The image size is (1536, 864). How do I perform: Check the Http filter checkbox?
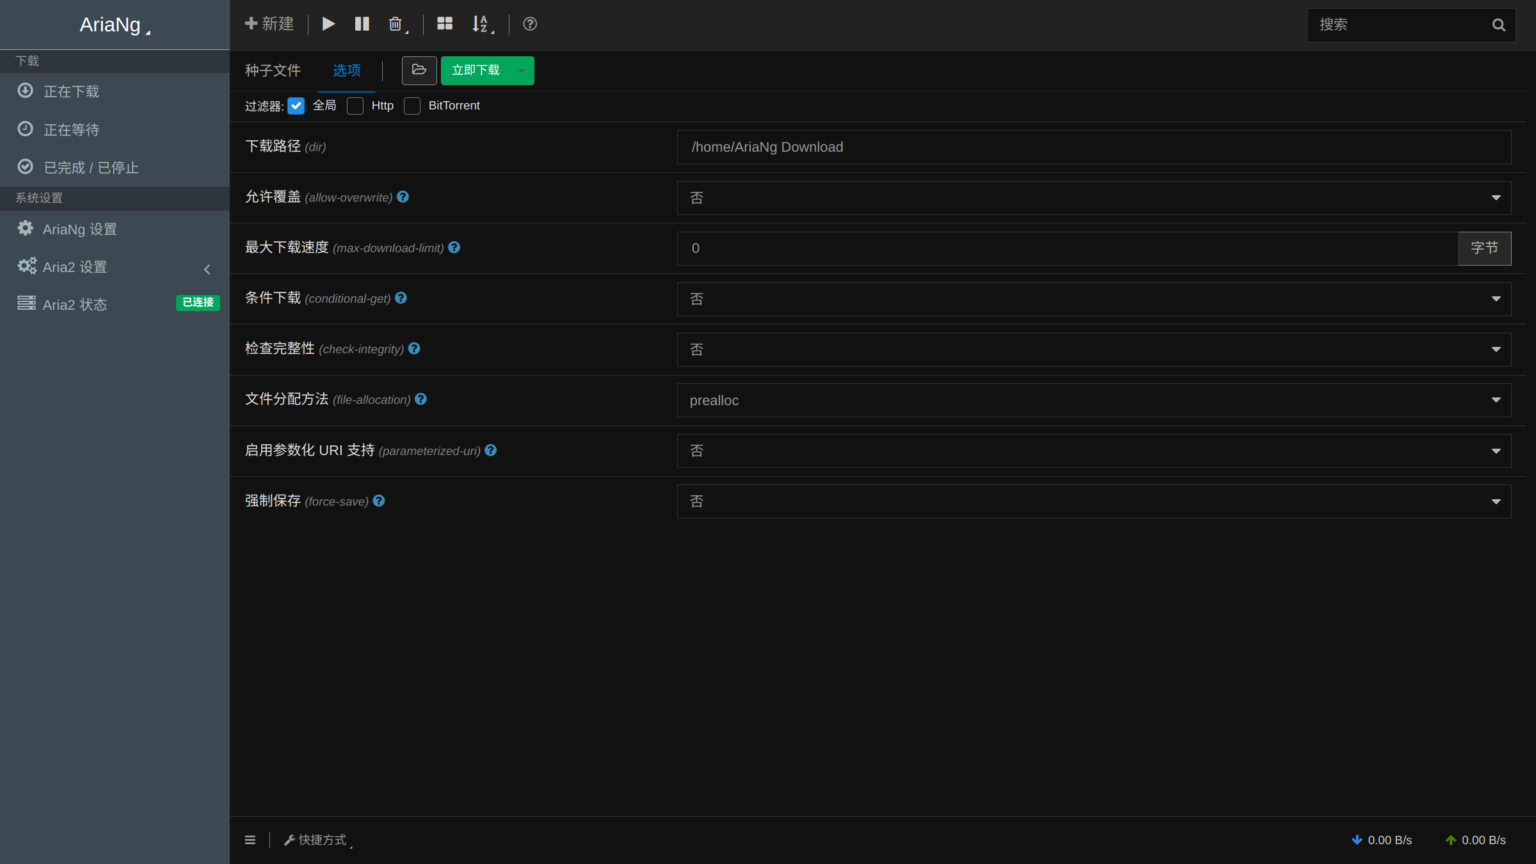[x=355, y=106]
